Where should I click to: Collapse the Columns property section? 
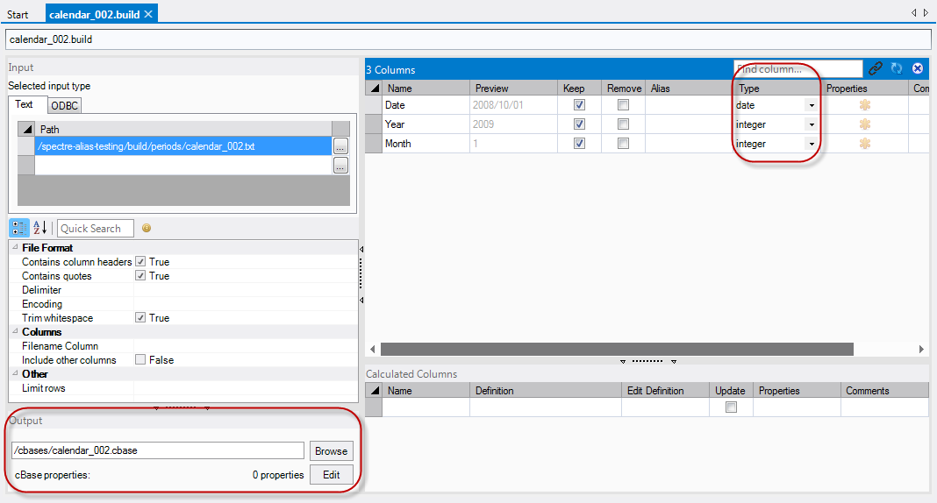coord(15,331)
